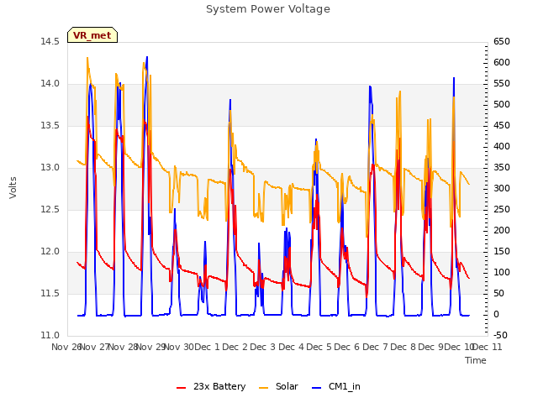Image resolution: width=538 pixels, height=403 pixels.
Task: Click the Dec 6 date tick label
Action: (347, 347)
